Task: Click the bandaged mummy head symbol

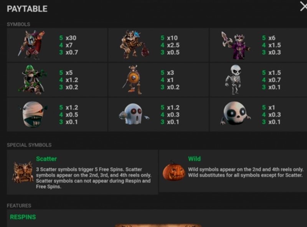Action: click(x=33, y=114)
